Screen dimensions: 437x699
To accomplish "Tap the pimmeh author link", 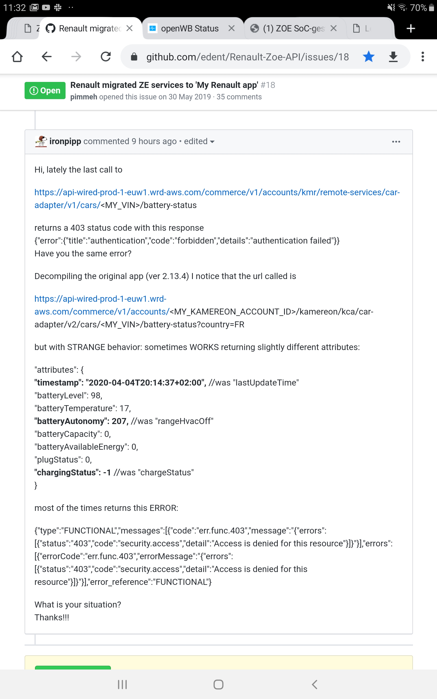I will (x=84, y=97).
